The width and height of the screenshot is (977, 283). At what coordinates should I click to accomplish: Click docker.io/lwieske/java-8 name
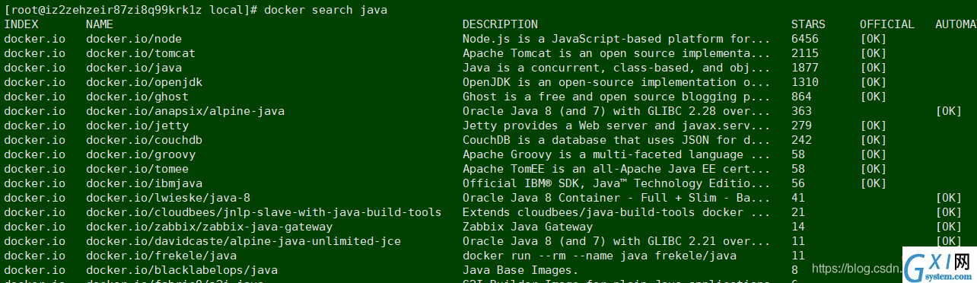coord(168,198)
